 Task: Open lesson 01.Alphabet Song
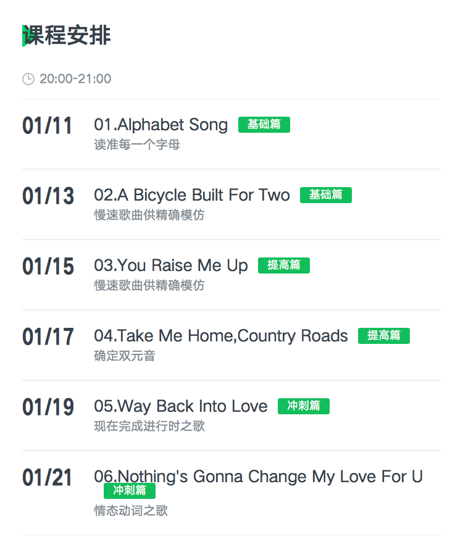click(x=161, y=125)
